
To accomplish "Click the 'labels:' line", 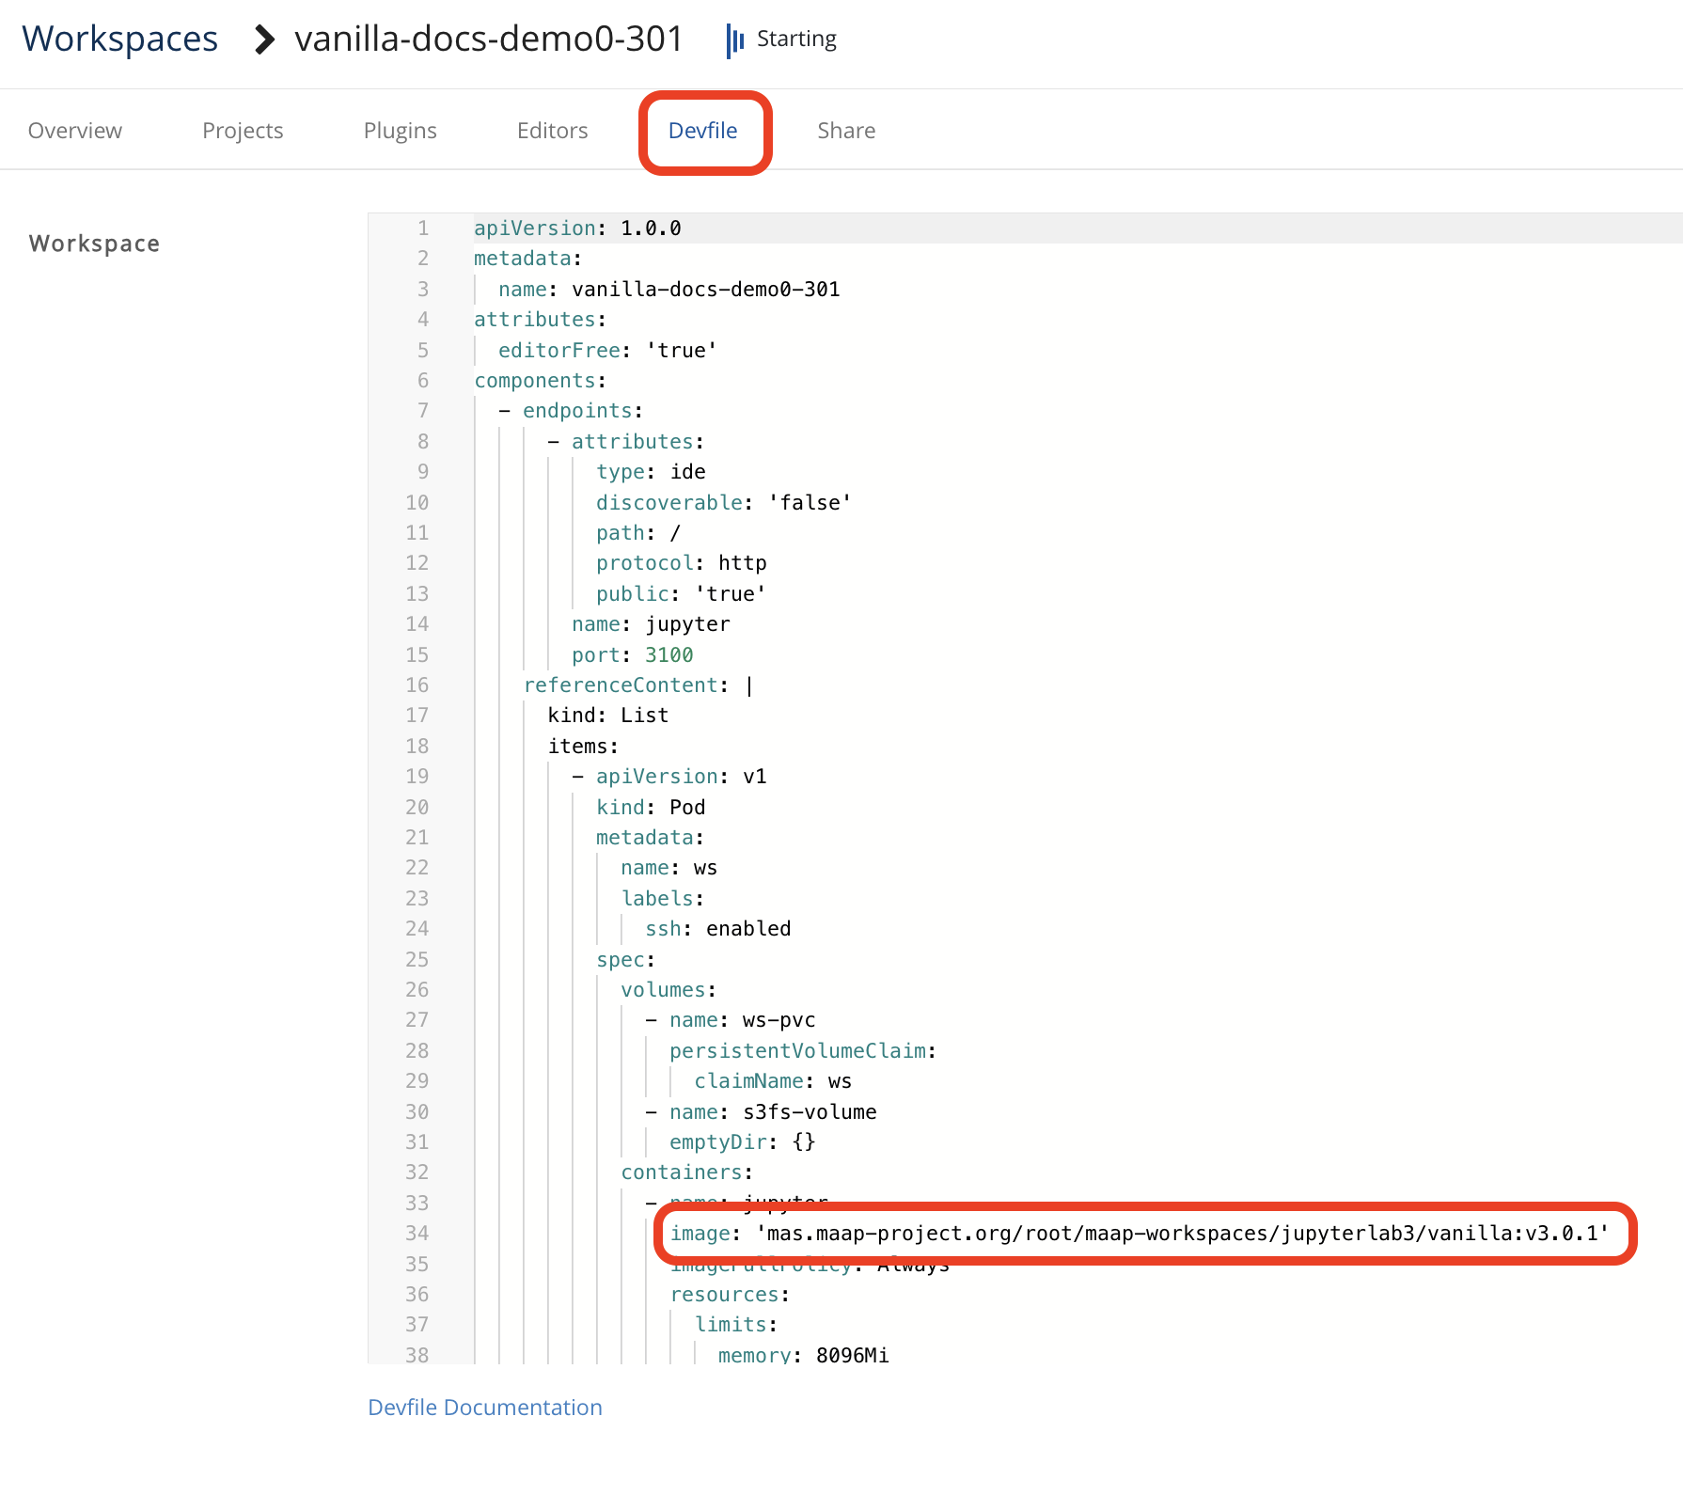I will [663, 899].
